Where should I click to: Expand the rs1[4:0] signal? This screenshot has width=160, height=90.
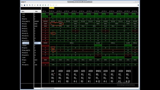point(22,24)
